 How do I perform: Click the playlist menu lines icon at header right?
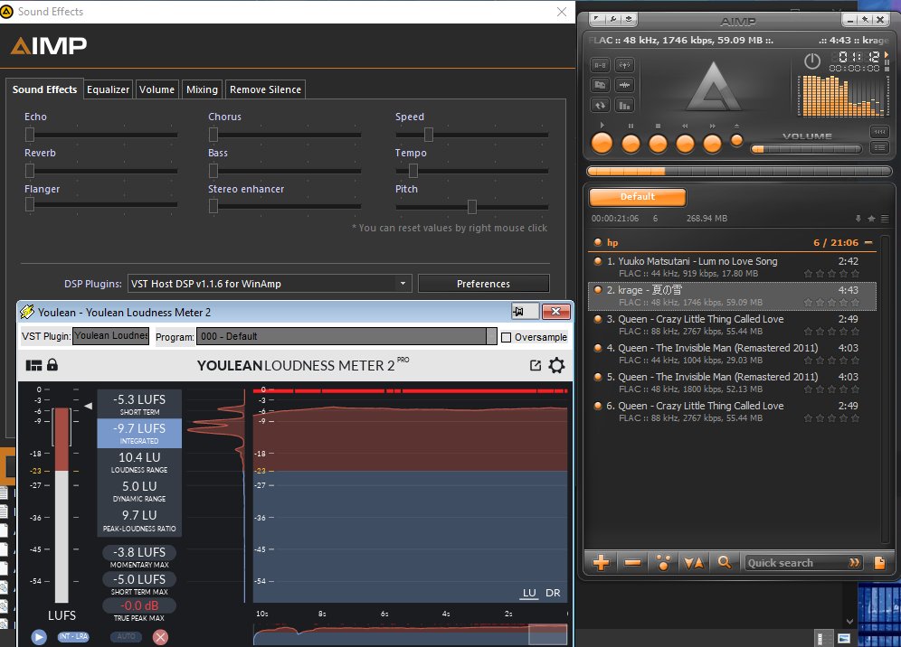tap(885, 219)
